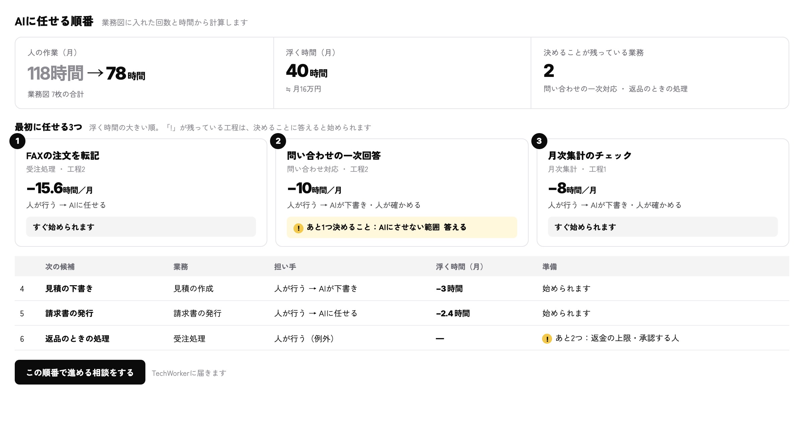Click 次の候補 column header
The image size is (804, 428).
tap(60, 267)
